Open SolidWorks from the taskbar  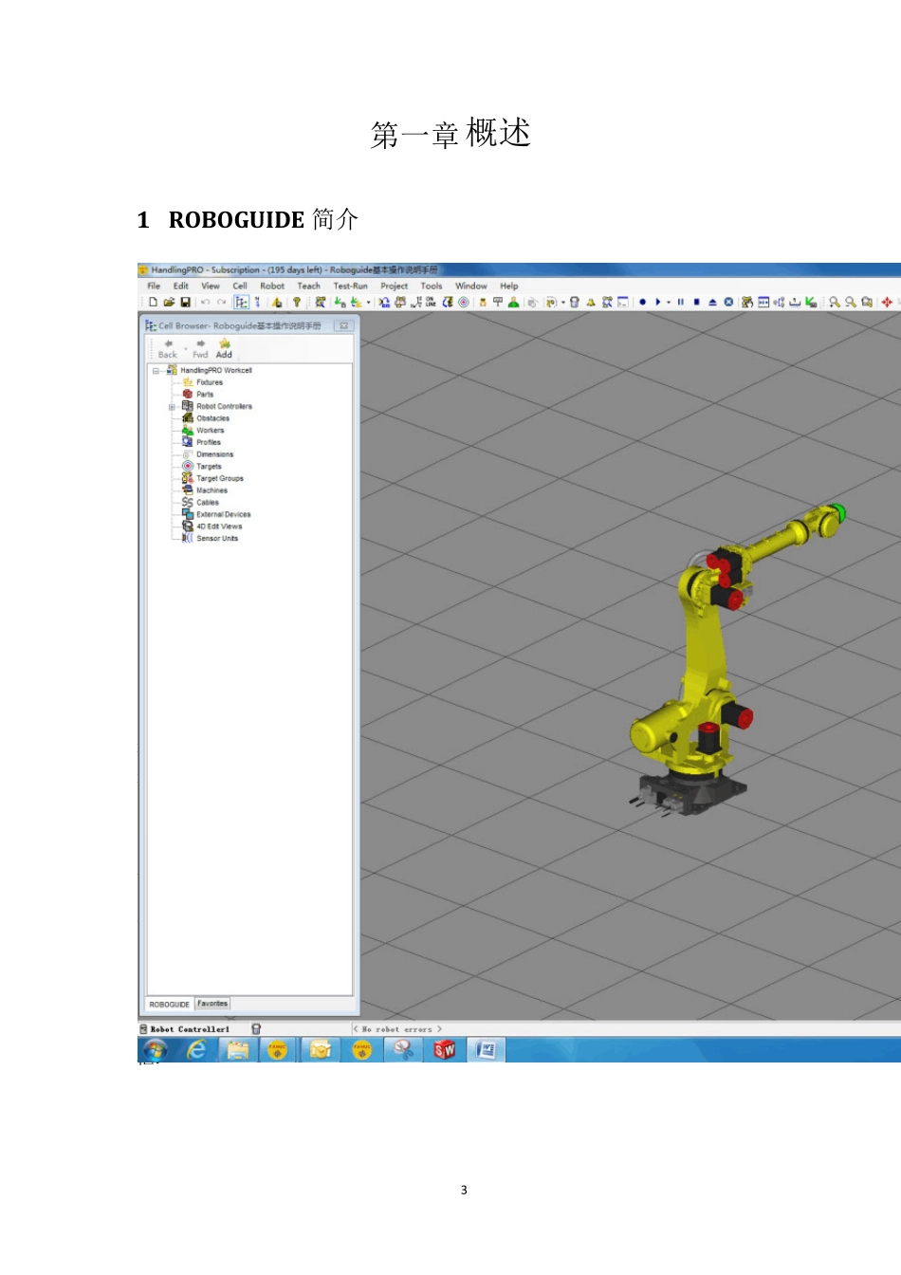(x=445, y=1049)
